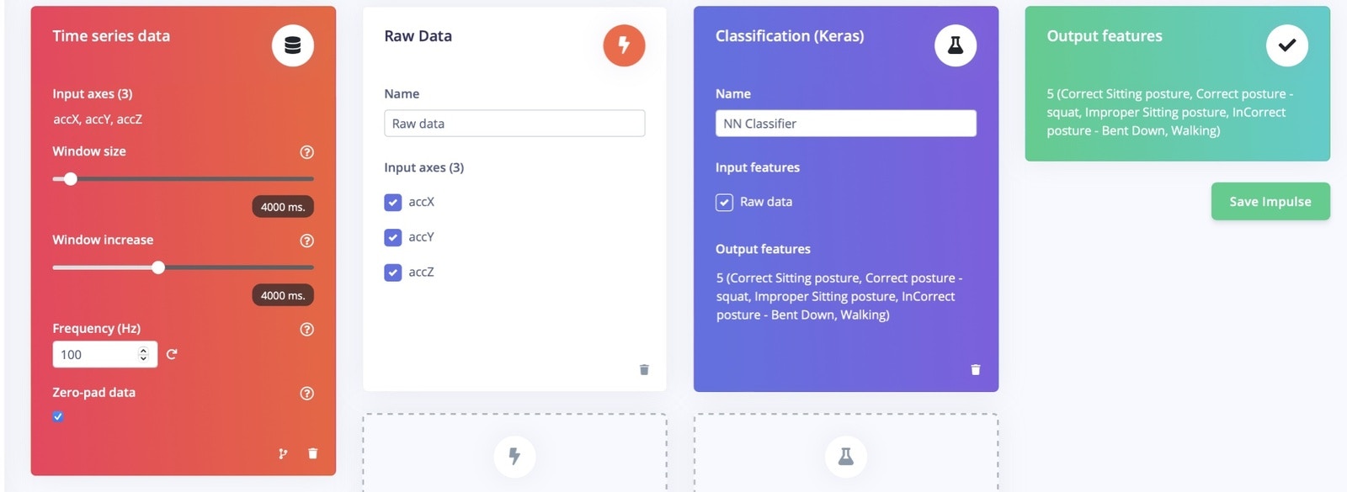Viewport: 1347px width, 492px height.
Task: Toggle Raw data input feature checkbox
Action: coord(724,203)
